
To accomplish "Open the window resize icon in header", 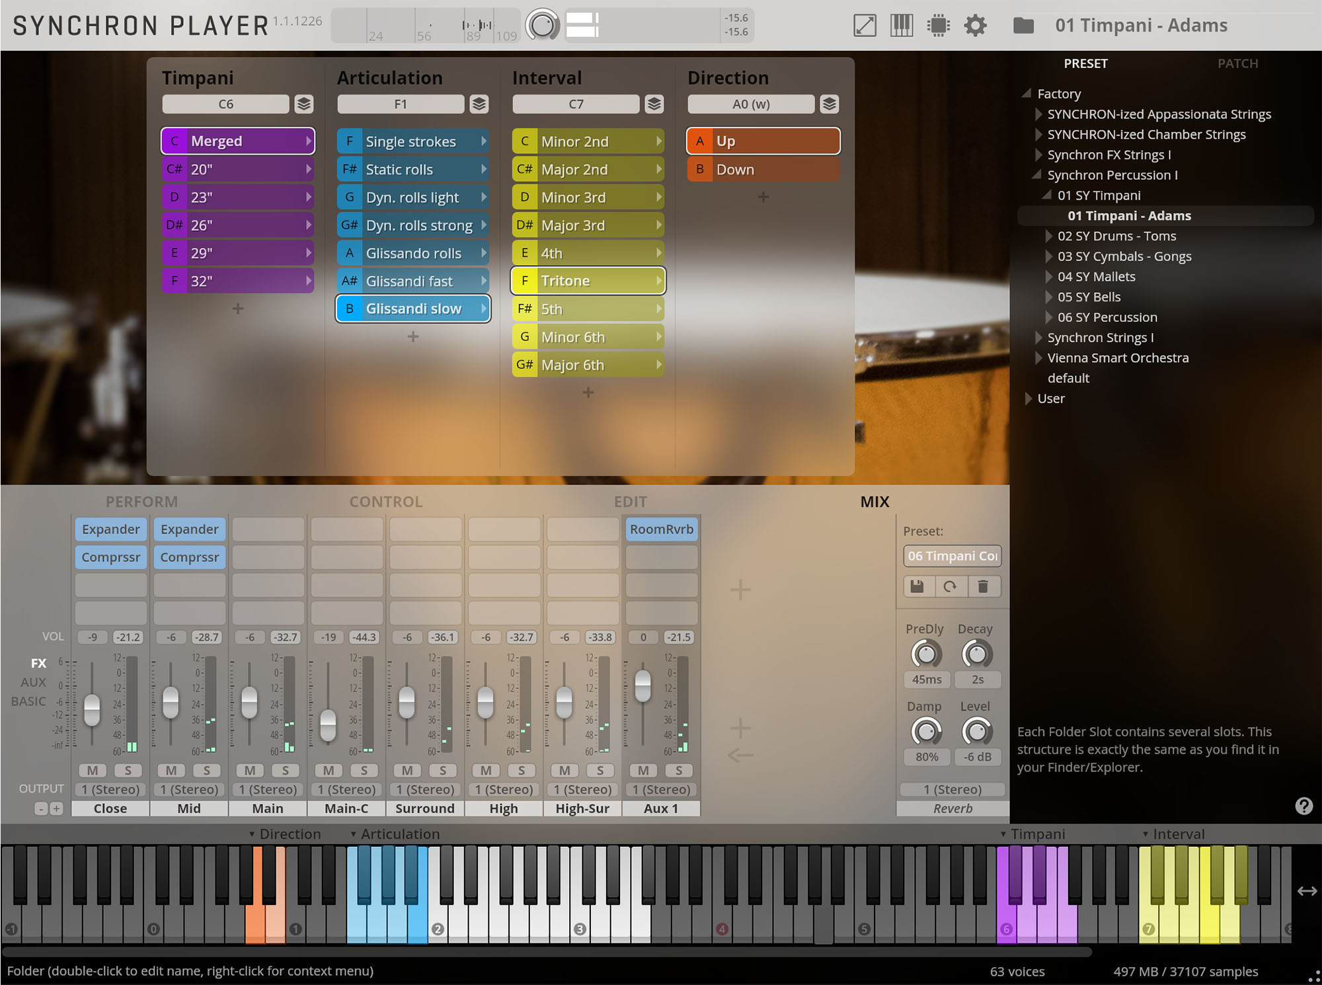I will [x=865, y=26].
